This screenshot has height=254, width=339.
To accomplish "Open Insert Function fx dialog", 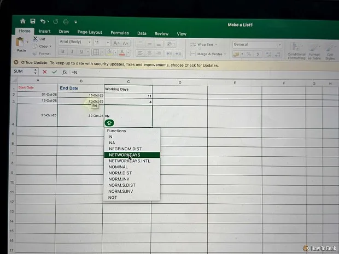I will [x=64, y=72].
